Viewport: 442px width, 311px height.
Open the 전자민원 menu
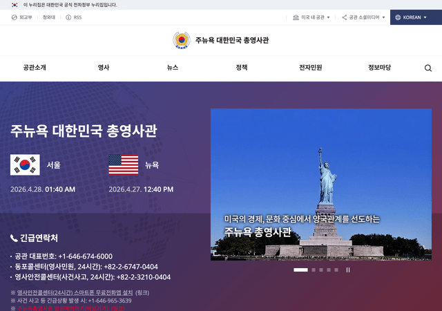(310, 68)
